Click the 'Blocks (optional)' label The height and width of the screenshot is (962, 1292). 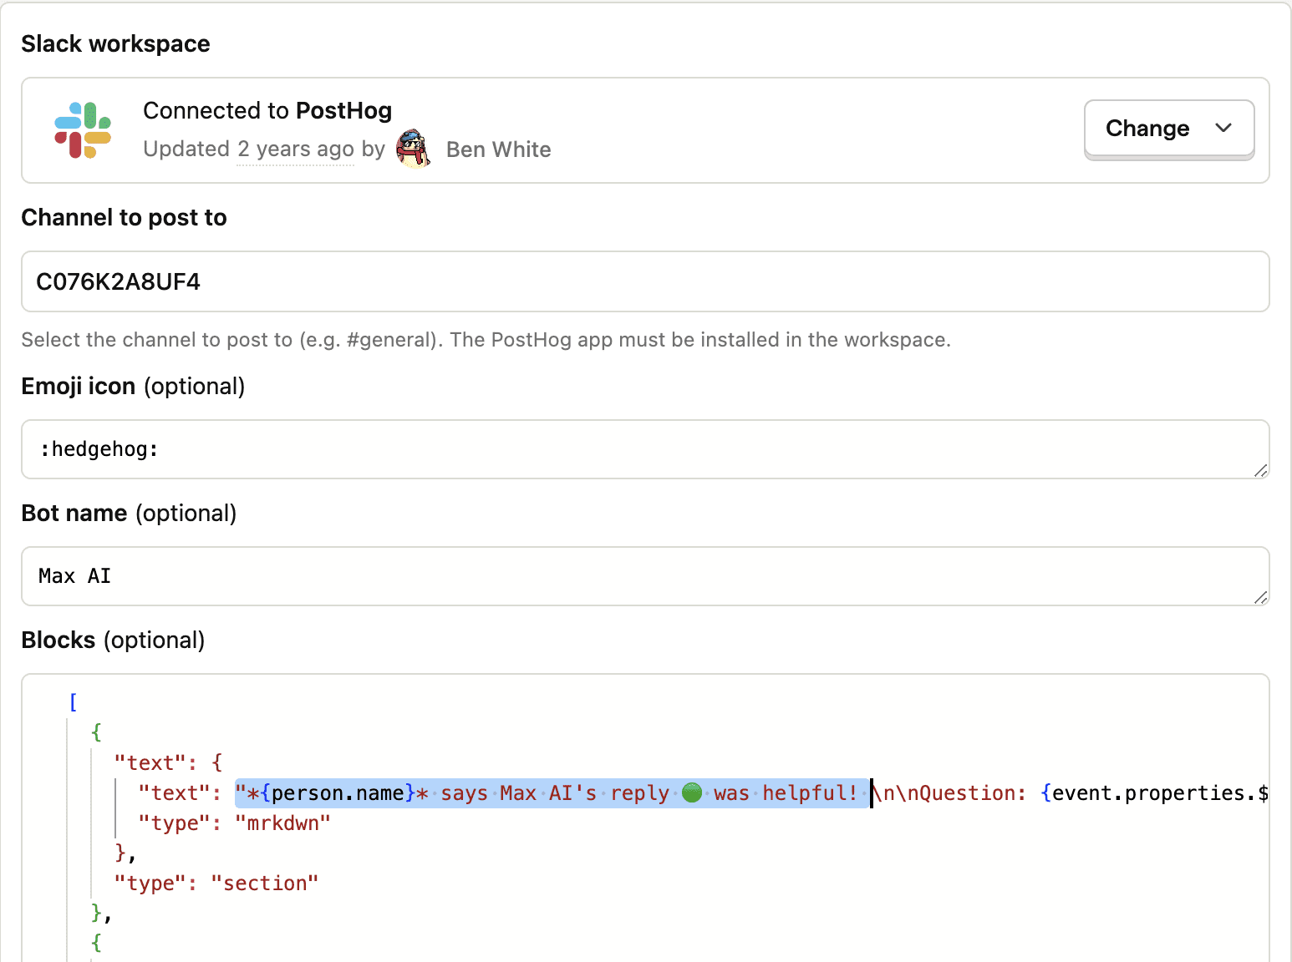pyautogui.click(x=113, y=640)
